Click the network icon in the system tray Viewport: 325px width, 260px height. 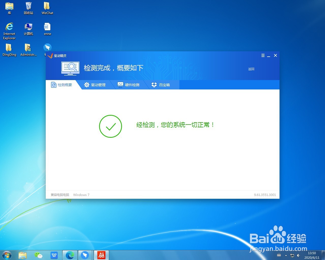(x=292, y=256)
